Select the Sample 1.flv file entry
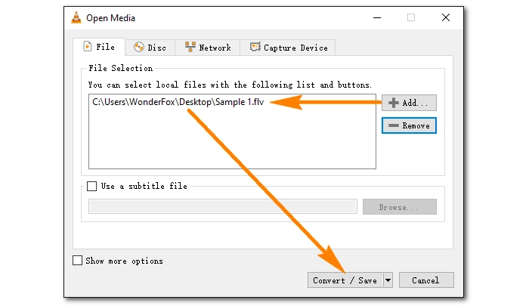 pyautogui.click(x=178, y=102)
